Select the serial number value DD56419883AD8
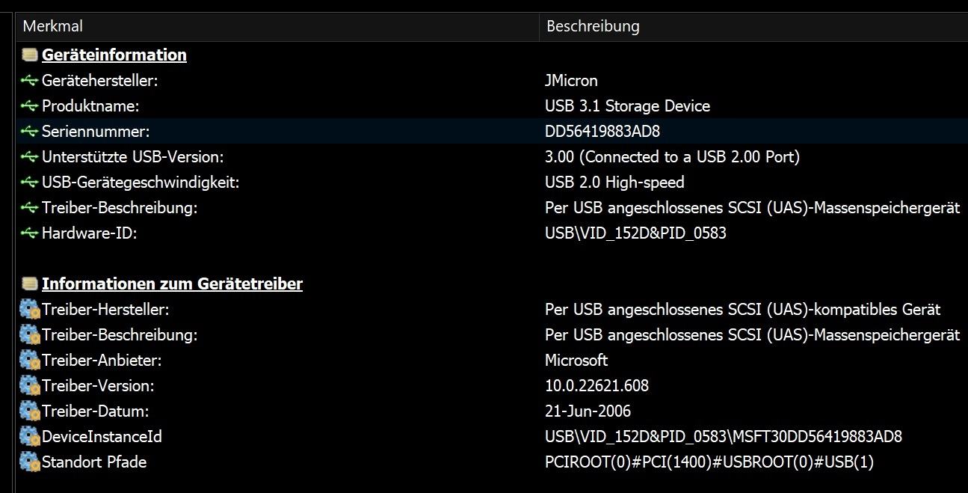Screen dimensions: 968x493 602,132
